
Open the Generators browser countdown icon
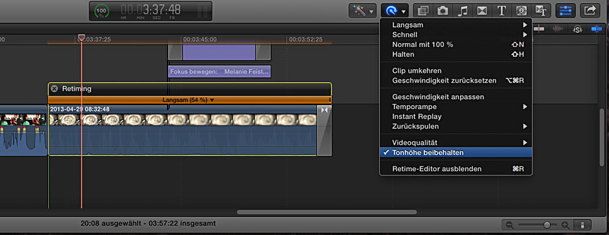click(521, 11)
